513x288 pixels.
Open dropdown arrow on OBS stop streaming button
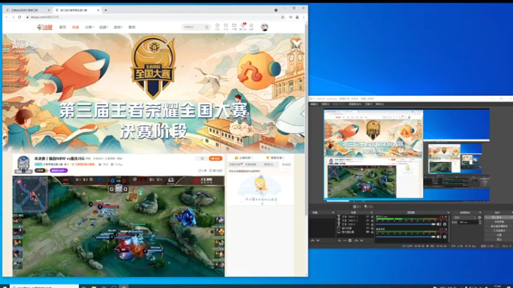pos(511,217)
